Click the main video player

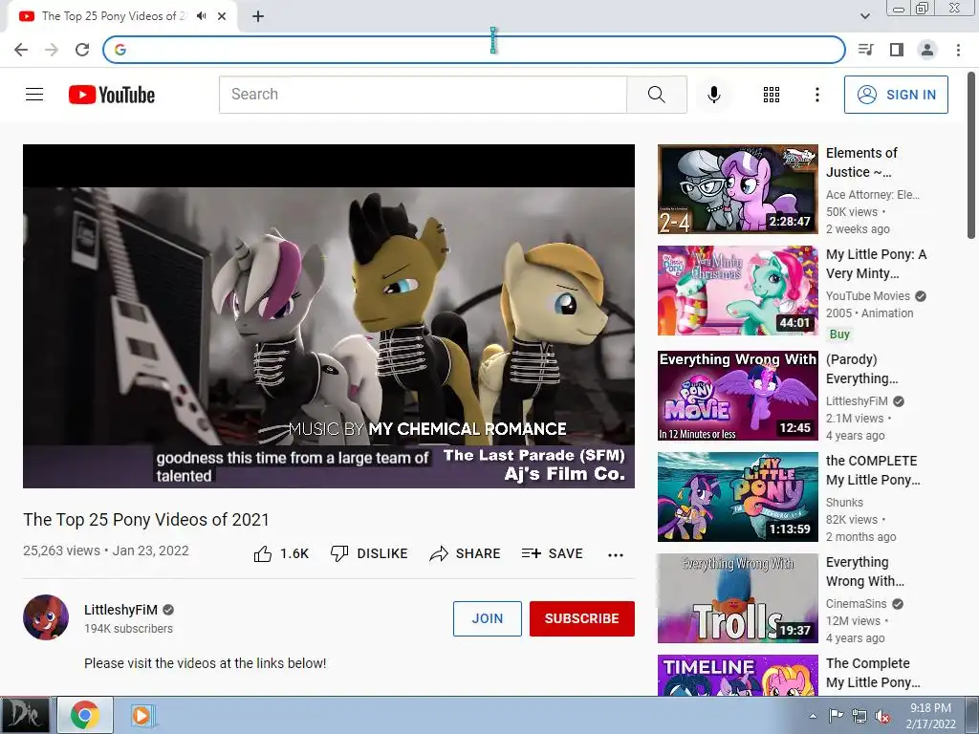(x=329, y=315)
